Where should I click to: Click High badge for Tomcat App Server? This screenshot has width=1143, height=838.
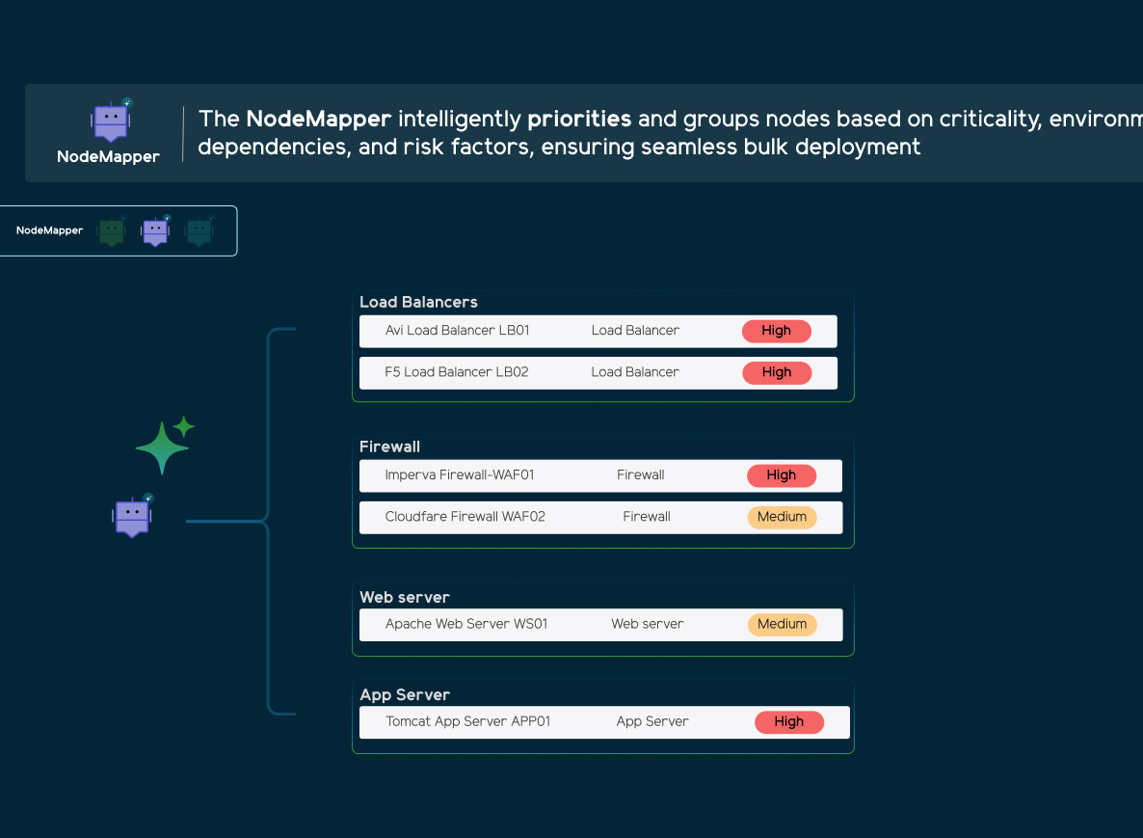tap(788, 722)
